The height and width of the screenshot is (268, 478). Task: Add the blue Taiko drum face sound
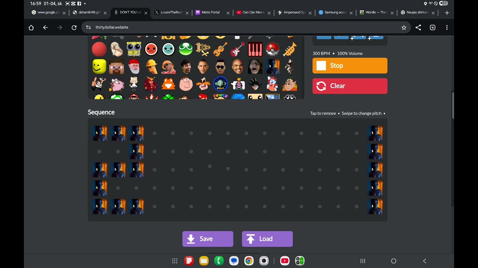click(x=168, y=49)
